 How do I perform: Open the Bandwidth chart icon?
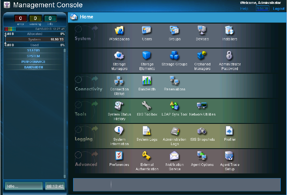147,81
